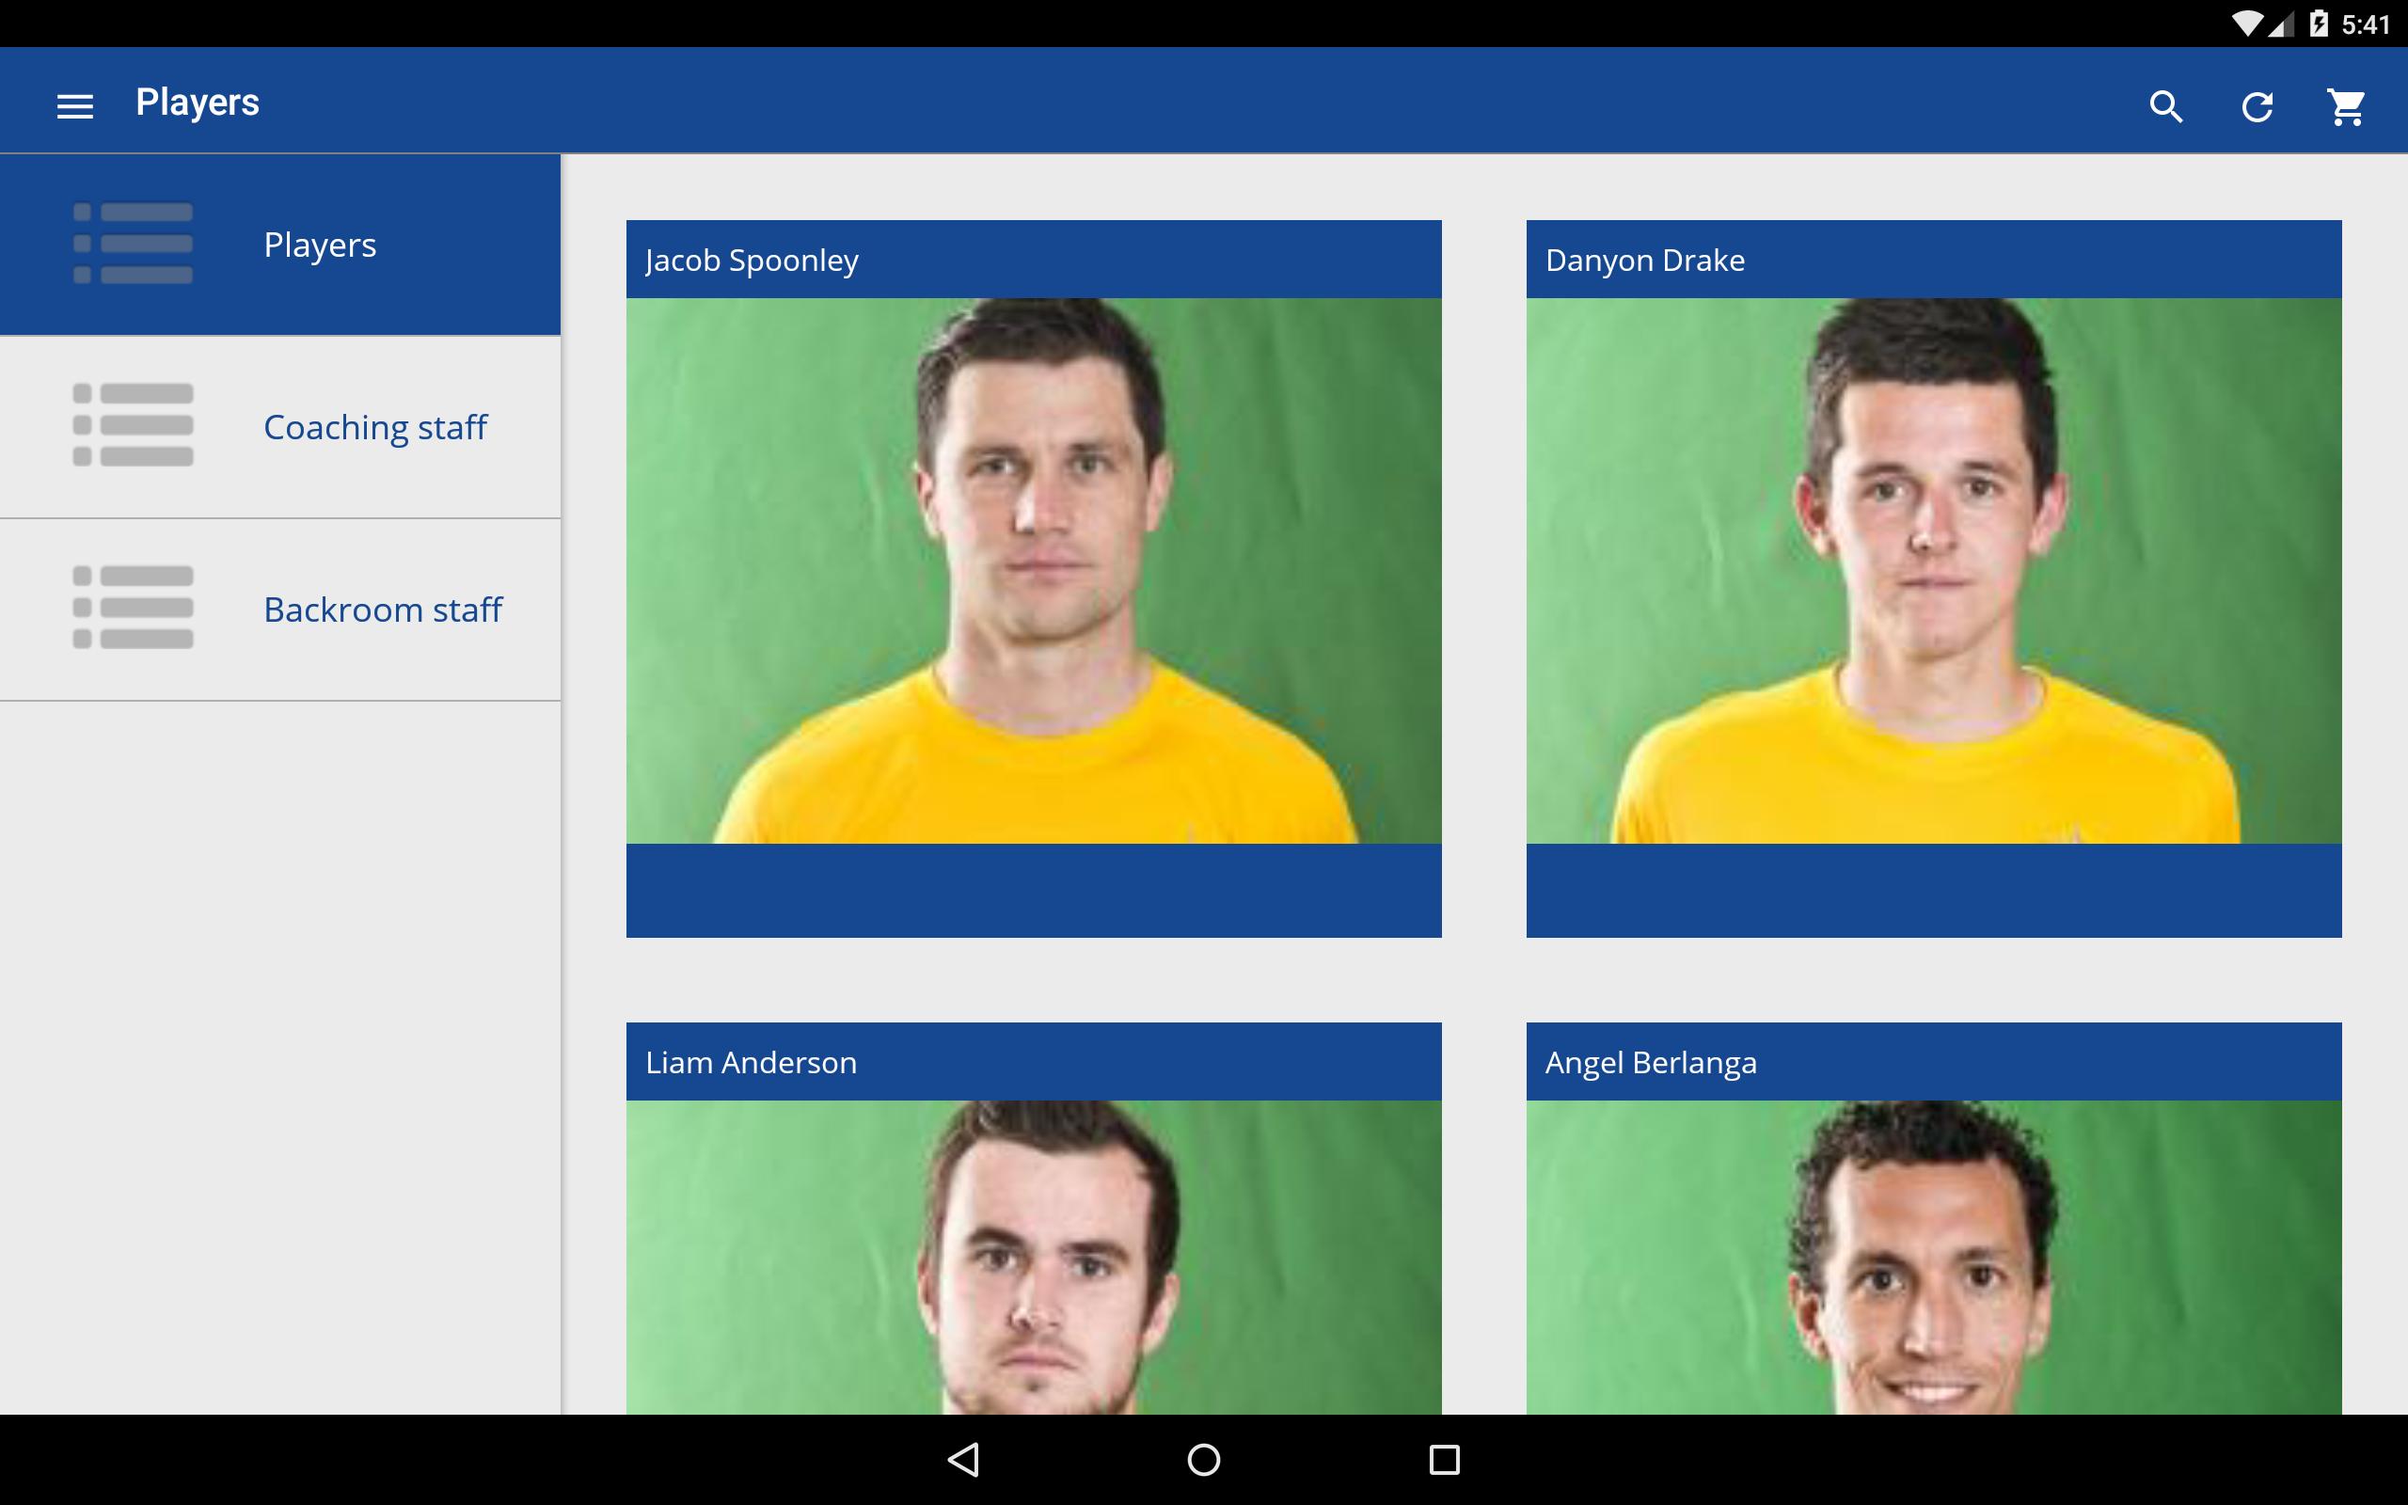Open the hamburger navigation menu
This screenshot has height=1505, width=2408.
(74, 105)
